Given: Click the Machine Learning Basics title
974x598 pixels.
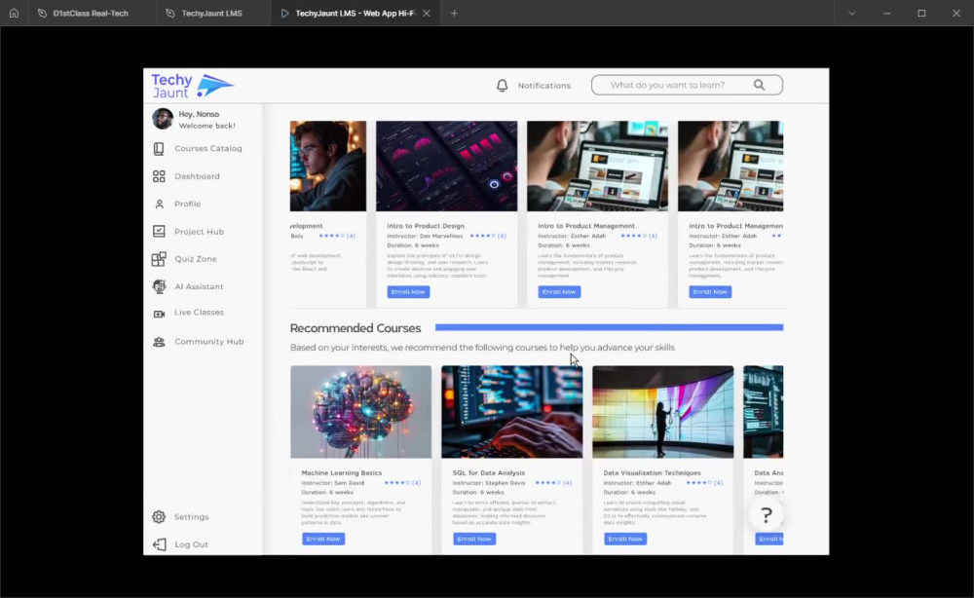Looking at the screenshot, I should [x=342, y=472].
